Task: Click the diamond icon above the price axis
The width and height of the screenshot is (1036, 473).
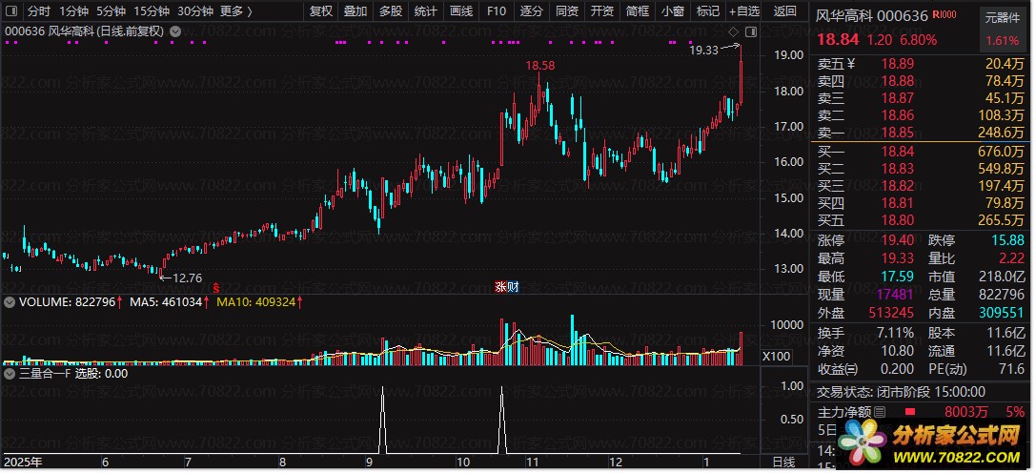Action: pyautogui.click(x=734, y=31)
